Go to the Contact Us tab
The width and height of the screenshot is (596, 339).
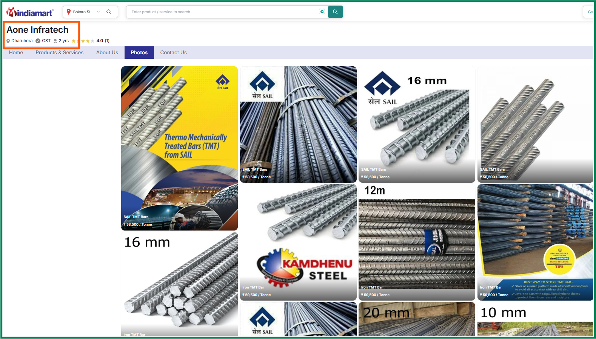(x=174, y=52)
